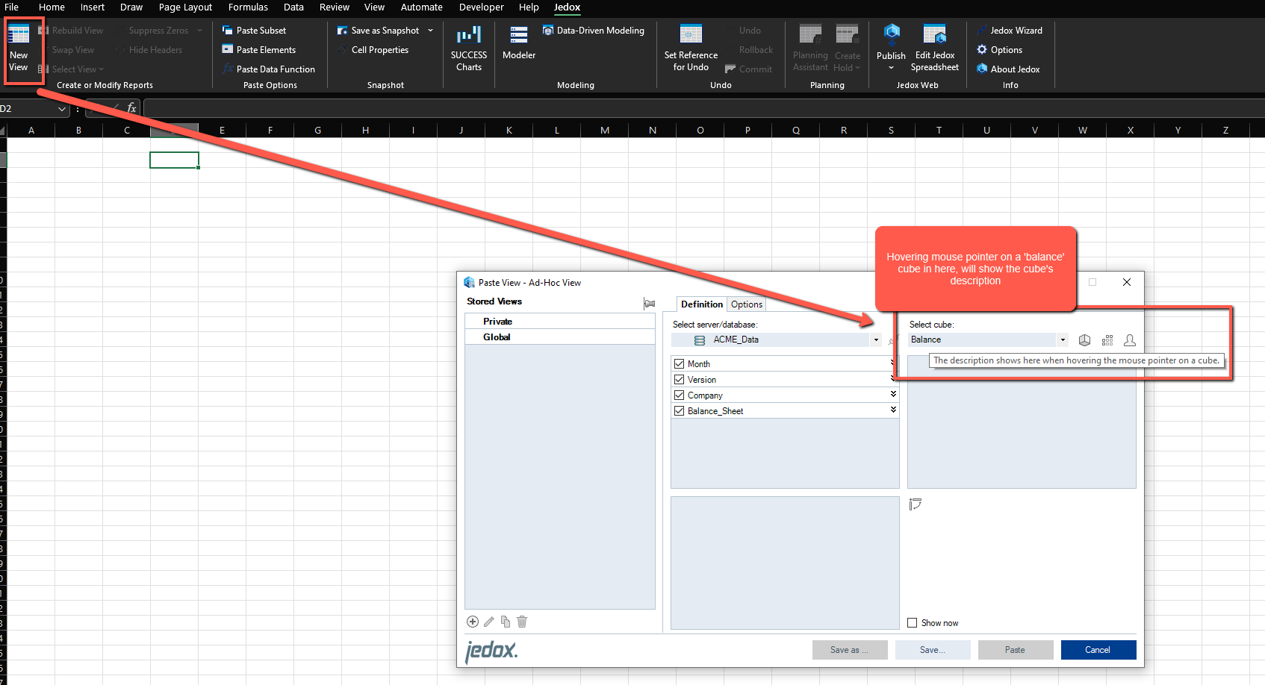
Task: Click the Publish icon in Jedox Web
Action: coord(891,34)
